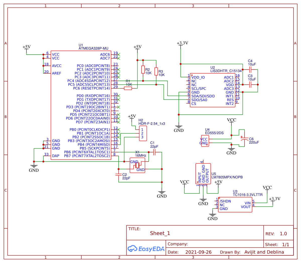Click the +5V symbol near header H2
The width and height of the screenshot is (301, 263).
pos(132,118)
